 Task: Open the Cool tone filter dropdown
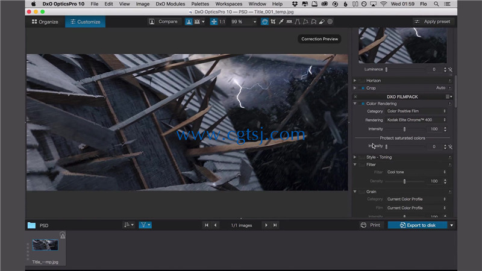click(416, 172)
